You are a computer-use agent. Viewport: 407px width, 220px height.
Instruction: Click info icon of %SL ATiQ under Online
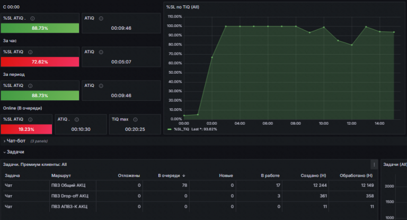30,119
